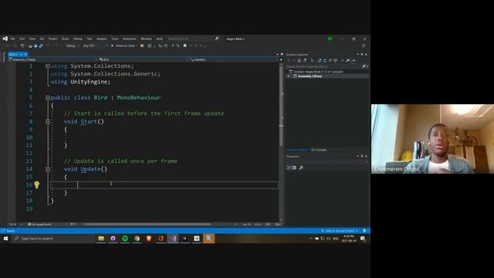The width and height of the screenshot is (494, 278).
Task: Open the Git menu
Action: [x=42, y=39]
